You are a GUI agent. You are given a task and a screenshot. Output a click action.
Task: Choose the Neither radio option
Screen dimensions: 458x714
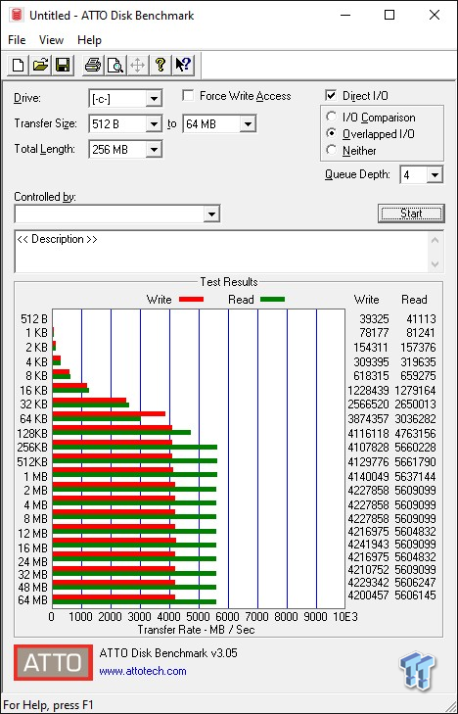coord(332,150)
